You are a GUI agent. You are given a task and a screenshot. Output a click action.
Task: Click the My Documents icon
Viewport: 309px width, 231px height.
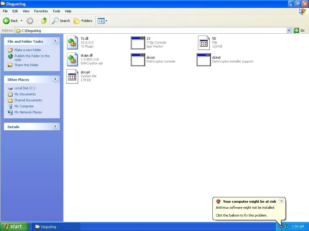(x=10, y=94)
